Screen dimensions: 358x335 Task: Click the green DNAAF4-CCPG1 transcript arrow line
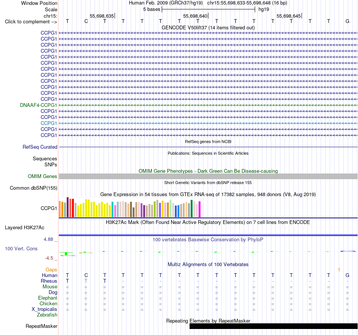(208, 105)
